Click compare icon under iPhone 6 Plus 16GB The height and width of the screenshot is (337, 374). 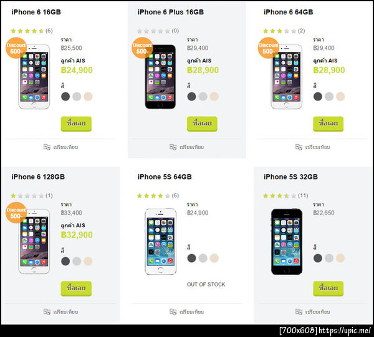click(x=173, y=147)
